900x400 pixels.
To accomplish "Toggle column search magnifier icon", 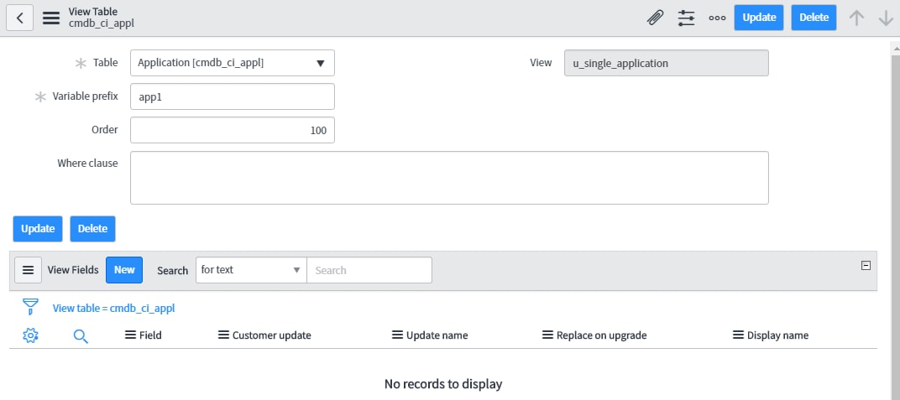I will 81,336.
